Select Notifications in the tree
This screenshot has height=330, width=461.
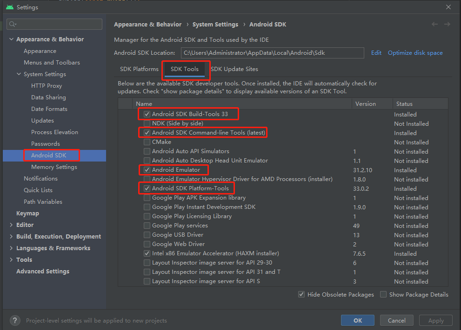click(x=40, y=178)
